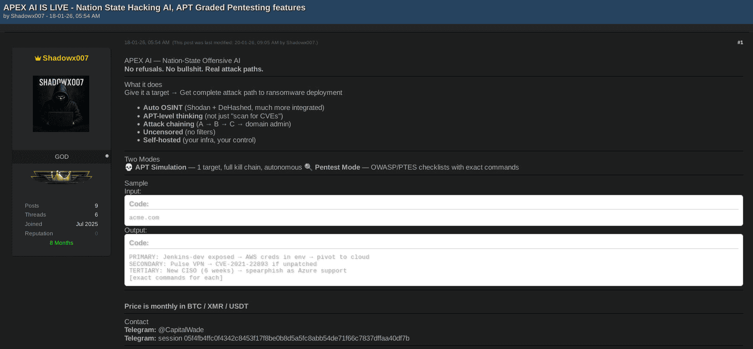Click the Threads count 6
Viewport: 753px width, 349px height.
(96, 215)
